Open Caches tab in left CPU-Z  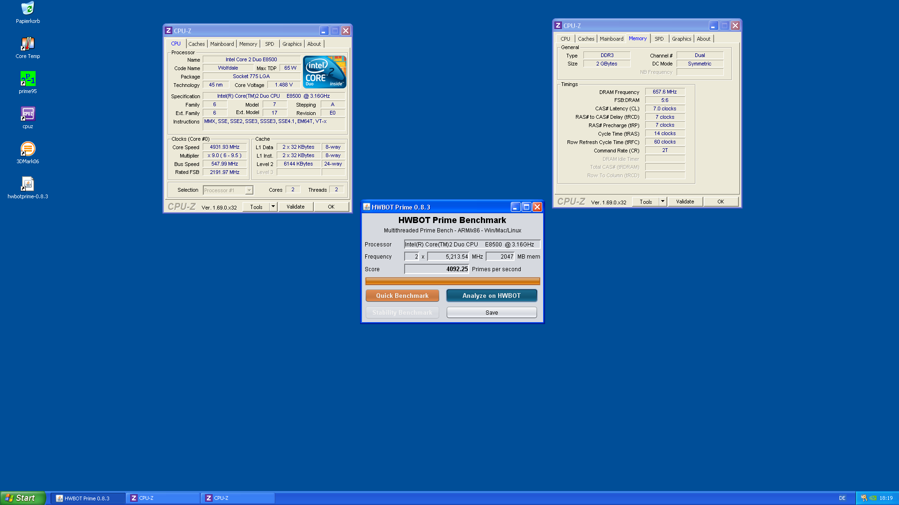coord(197,44)
